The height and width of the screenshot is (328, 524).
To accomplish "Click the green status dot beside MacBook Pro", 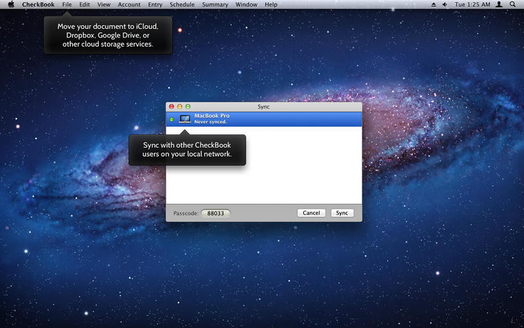I will point(172,119).
